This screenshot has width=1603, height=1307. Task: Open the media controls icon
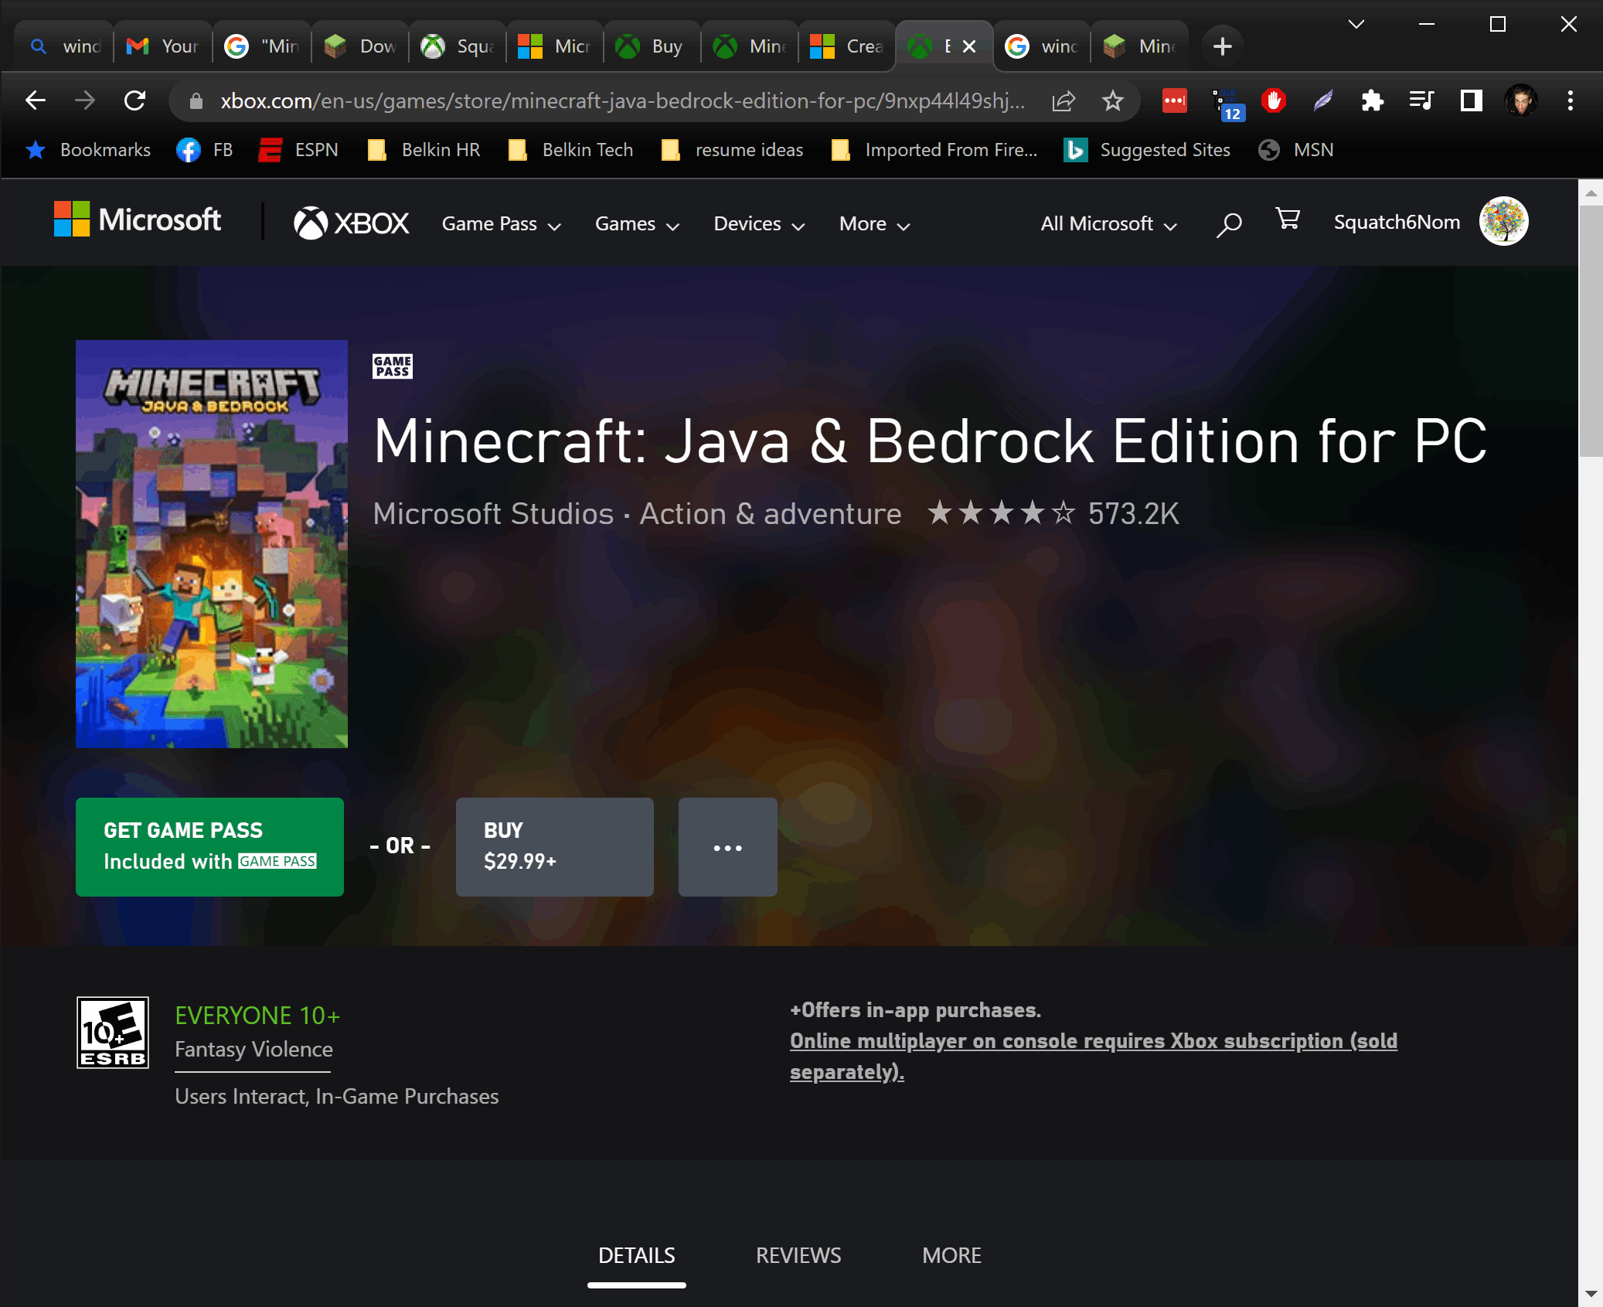[x=1421, y=100]
